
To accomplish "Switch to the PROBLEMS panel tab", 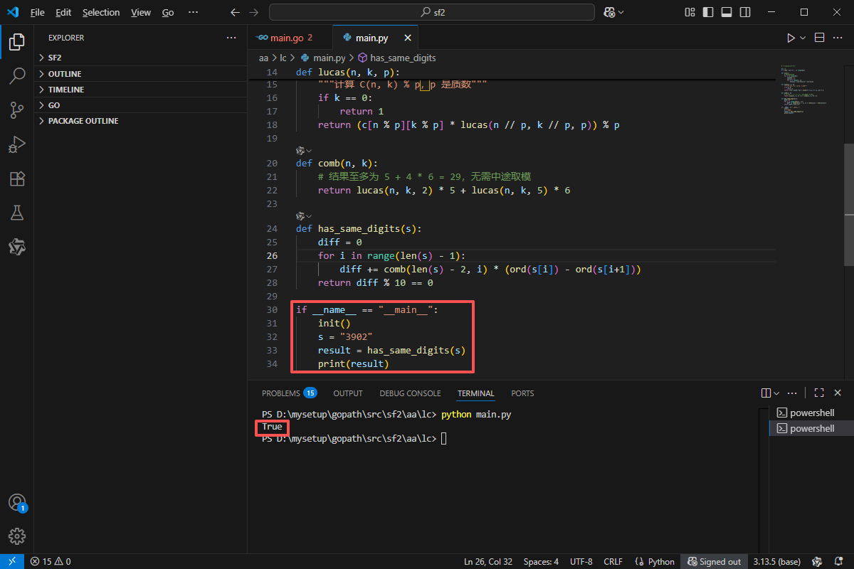I will pyautogui.click(x=289, y=393).
